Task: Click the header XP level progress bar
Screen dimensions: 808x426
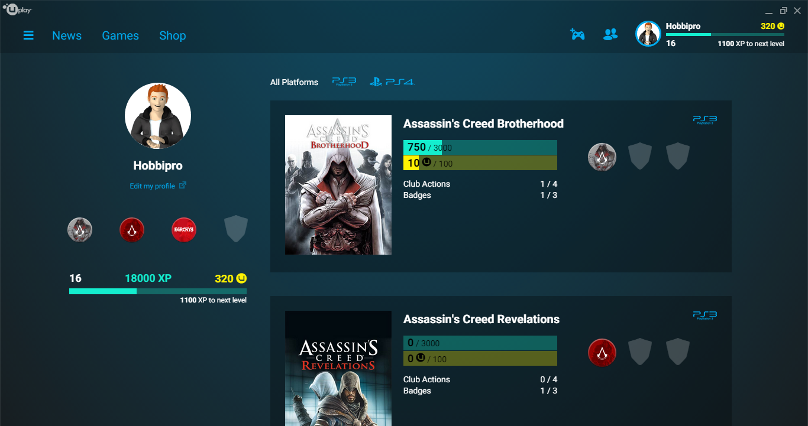Action: pyautogui.click(x=725, y=35)
